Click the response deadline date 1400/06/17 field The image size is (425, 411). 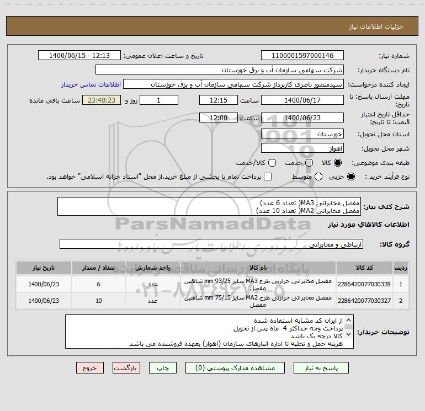302,100
